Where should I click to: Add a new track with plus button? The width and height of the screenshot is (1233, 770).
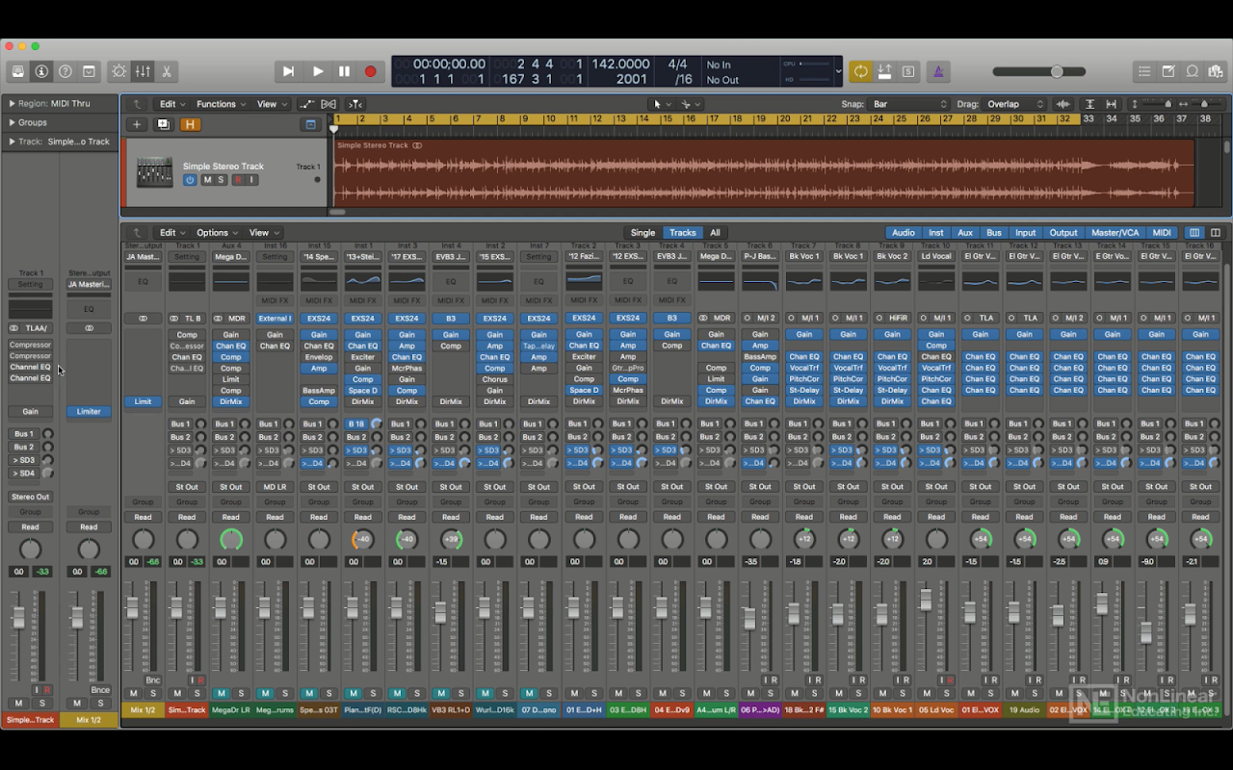[x=137, y=124]
